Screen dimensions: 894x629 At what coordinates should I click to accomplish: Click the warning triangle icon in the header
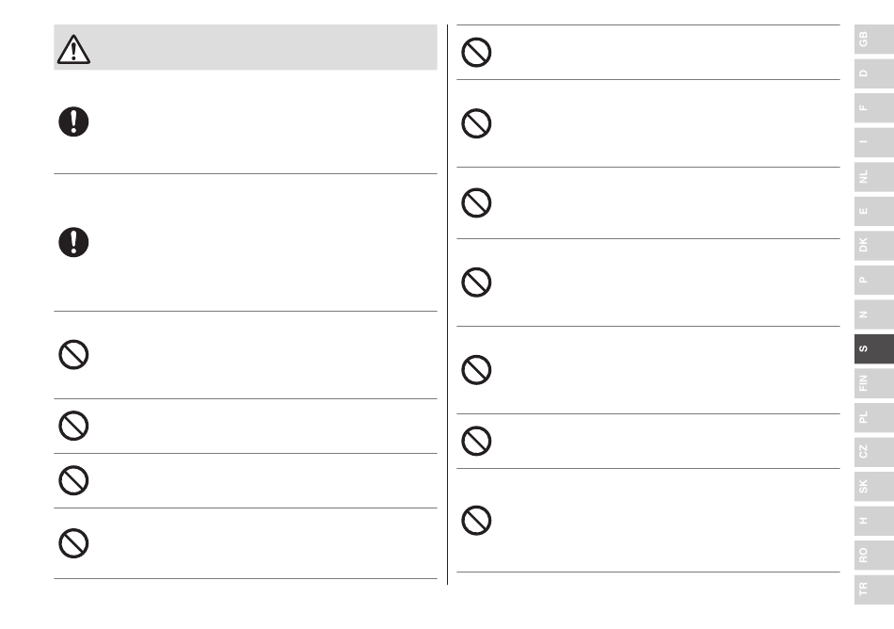(73, 49)
